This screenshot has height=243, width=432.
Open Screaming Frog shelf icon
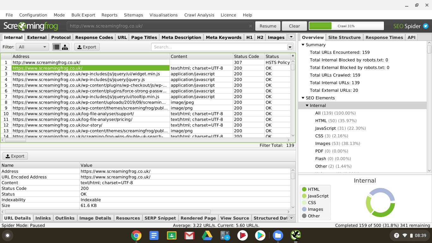[x=296, y=235]
